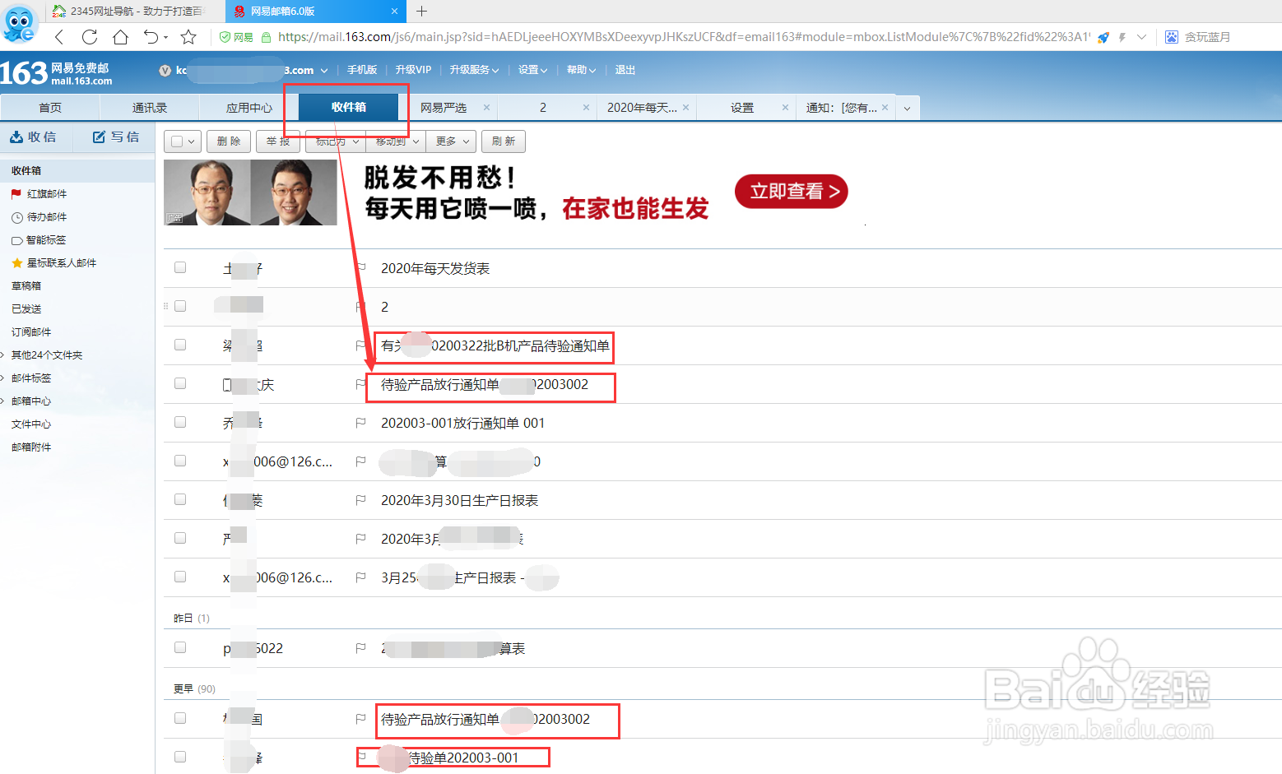Close the 2020年每天... tab
Screen dimensions: 1282x774
pyautogui.click(x=685, y=108)
